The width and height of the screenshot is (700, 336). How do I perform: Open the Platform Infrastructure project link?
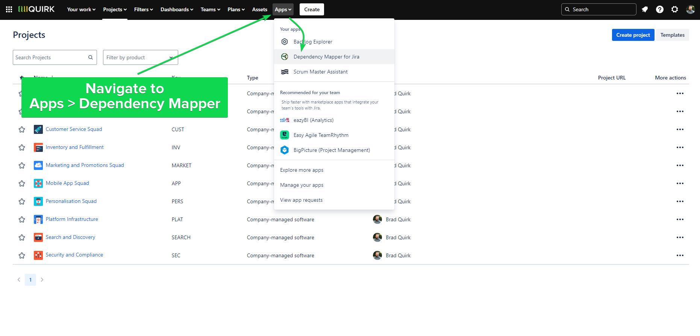point(72,219)
